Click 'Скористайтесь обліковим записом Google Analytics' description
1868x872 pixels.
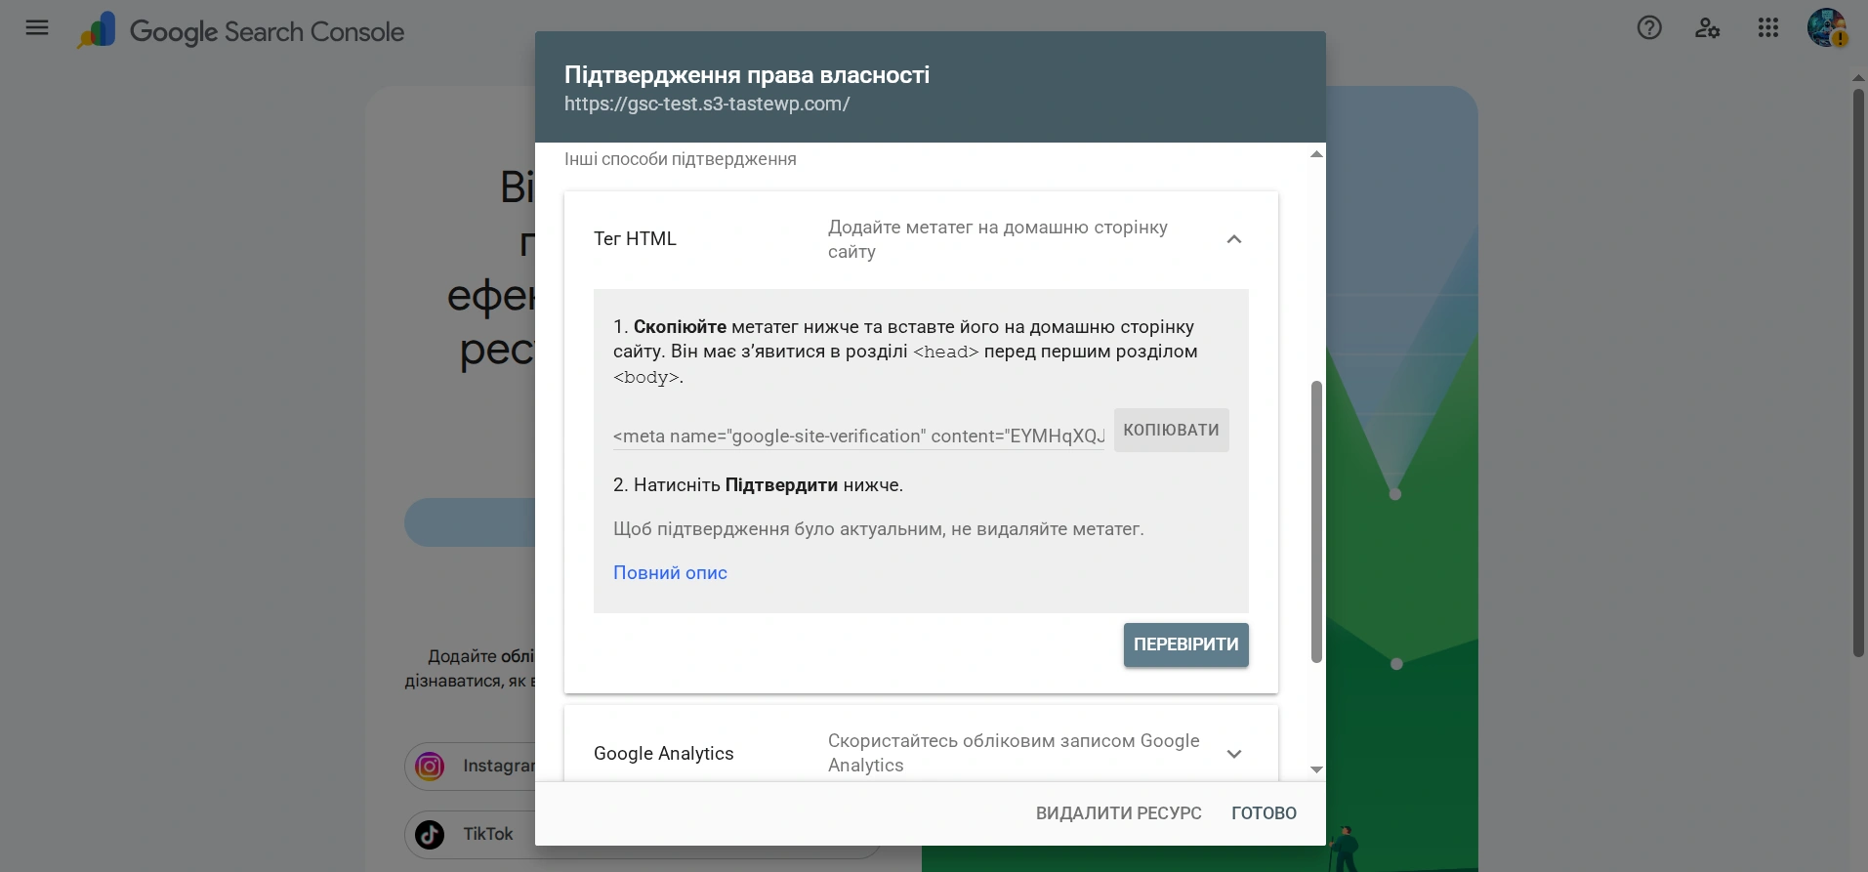tap(1014, 753)
